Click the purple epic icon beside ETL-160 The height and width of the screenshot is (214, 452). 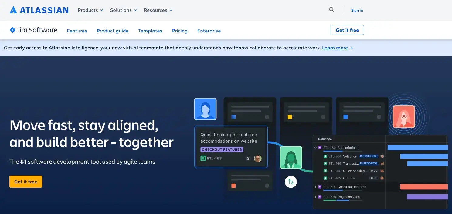pyautogui.click(x=320, y=148)
